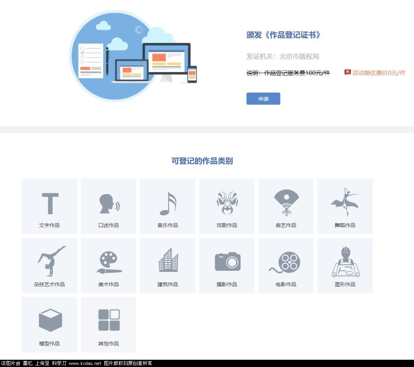Pick the 美术作品 paint palette icon
414x367 pixels.
[109, 262]
